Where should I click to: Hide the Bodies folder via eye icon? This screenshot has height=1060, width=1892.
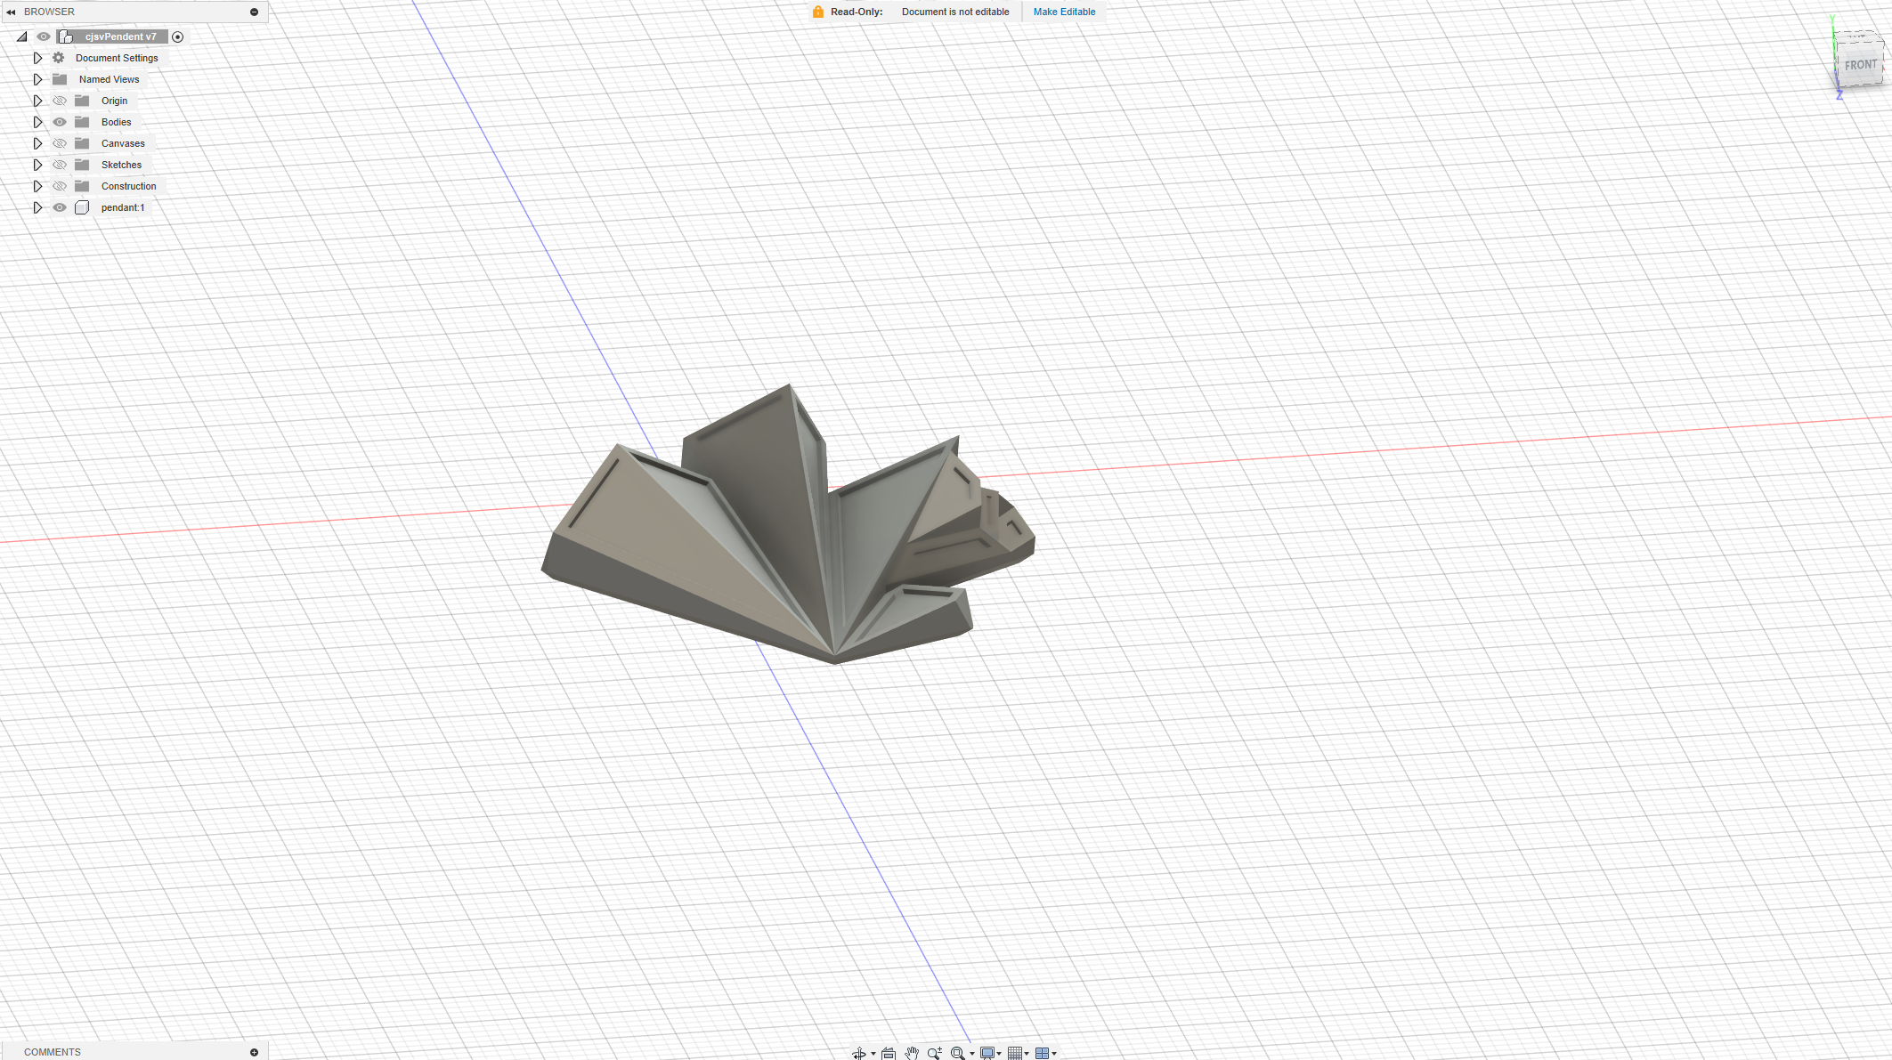point(60,122)
